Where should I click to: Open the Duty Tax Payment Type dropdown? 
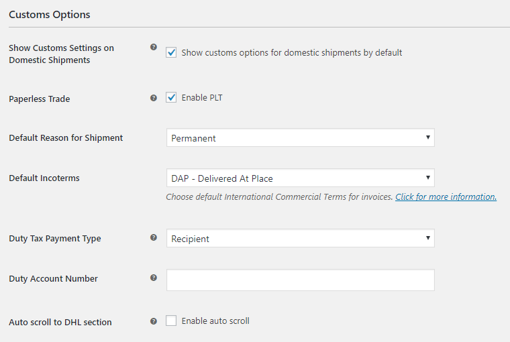300,239
